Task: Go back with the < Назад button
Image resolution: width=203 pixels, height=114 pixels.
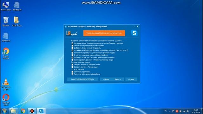Action: click(106, 79)
